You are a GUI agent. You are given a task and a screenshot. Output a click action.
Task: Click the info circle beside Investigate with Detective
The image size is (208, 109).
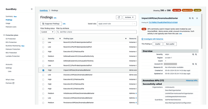click(x=143, y=39)
